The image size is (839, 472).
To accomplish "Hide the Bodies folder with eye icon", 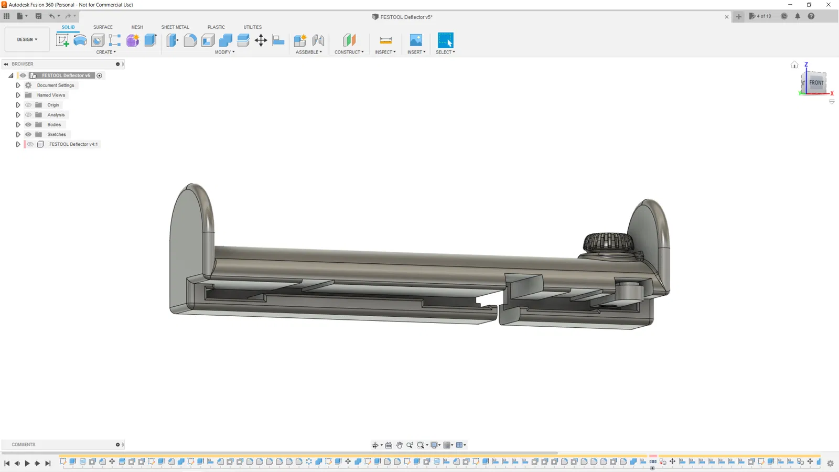I will 28,125.
